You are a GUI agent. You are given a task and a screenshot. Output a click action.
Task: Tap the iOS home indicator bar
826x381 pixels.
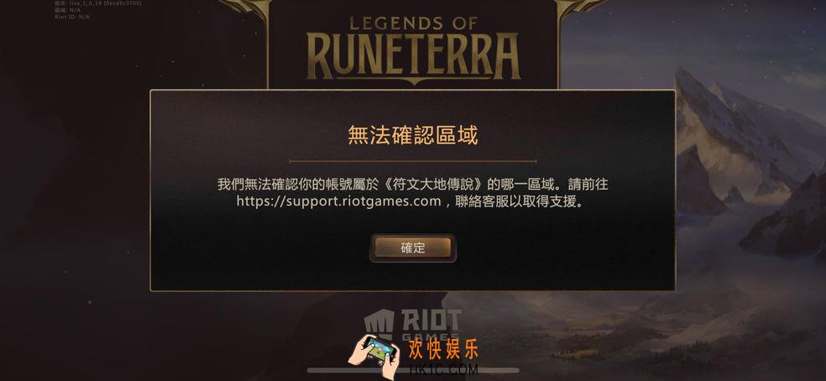(x=412, y=370)
